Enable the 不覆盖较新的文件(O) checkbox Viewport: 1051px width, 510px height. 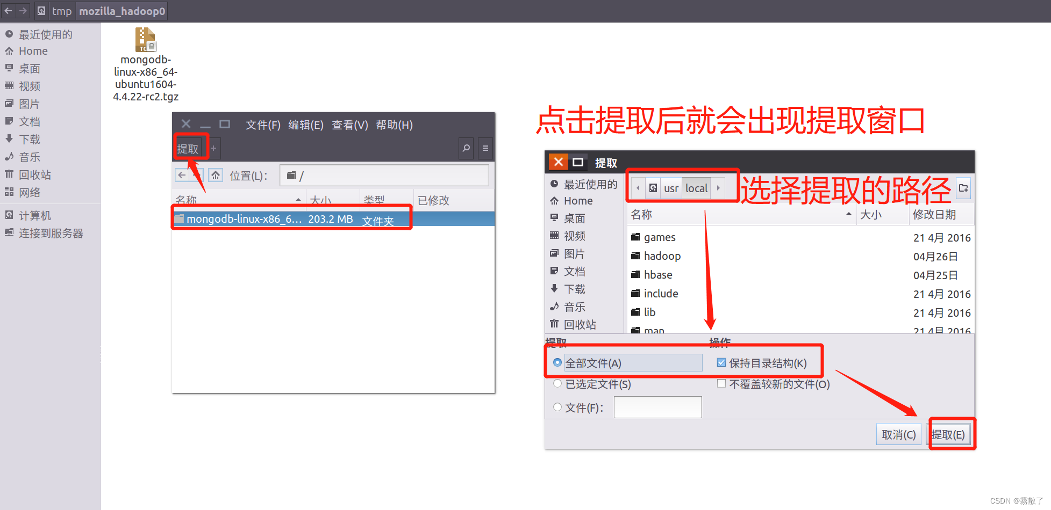click(721, 383)
